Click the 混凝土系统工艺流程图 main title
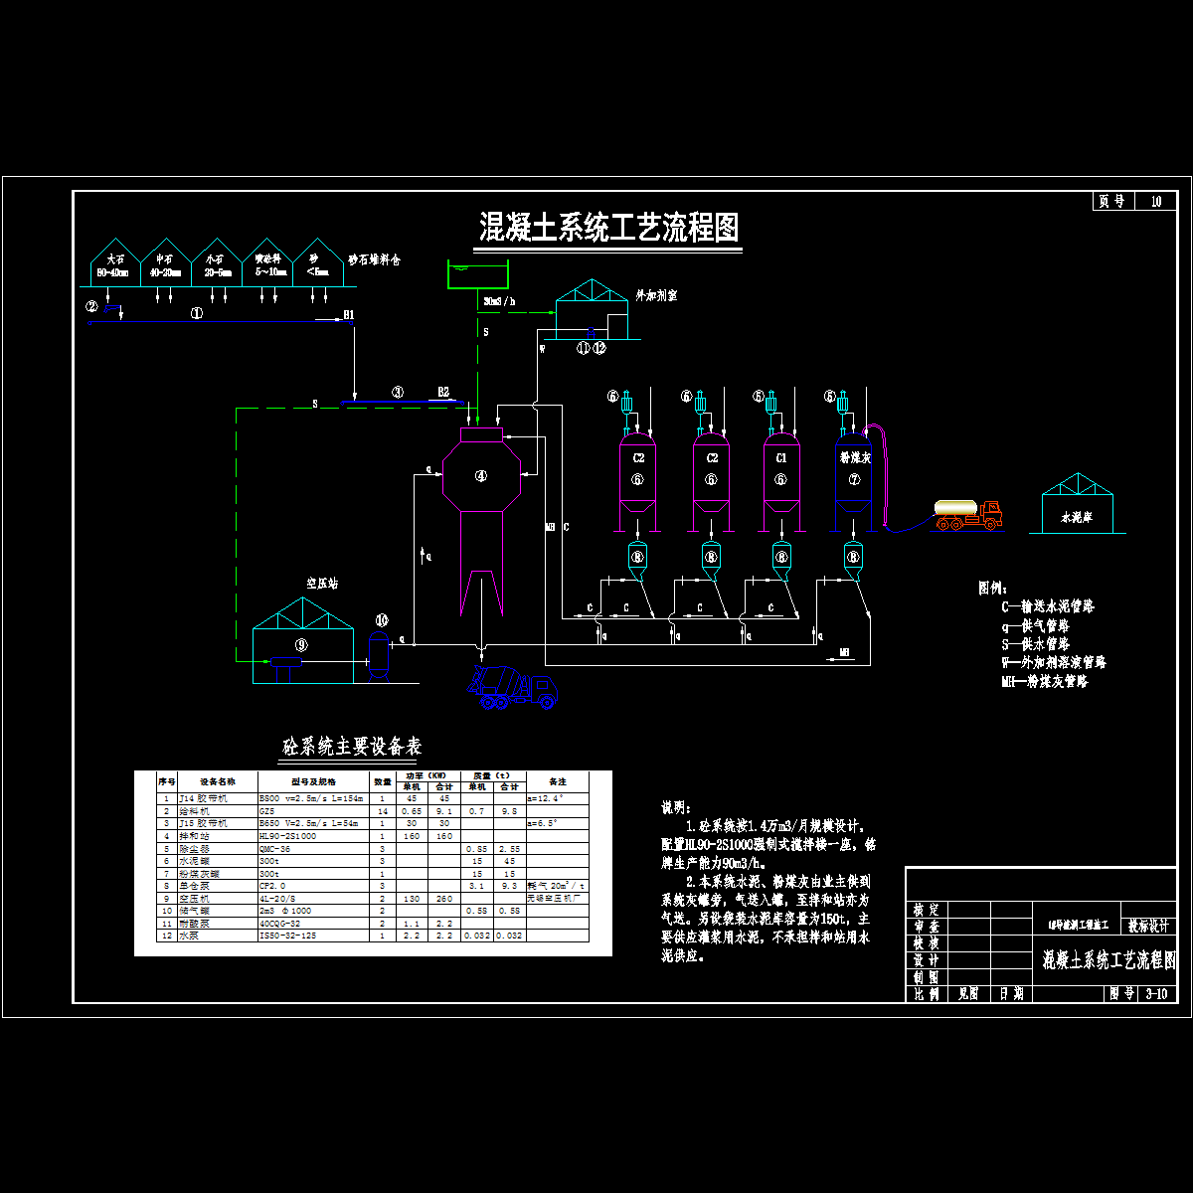Image resolution: width=1193 pixels, height=1193 pixels. pos(609,228)
